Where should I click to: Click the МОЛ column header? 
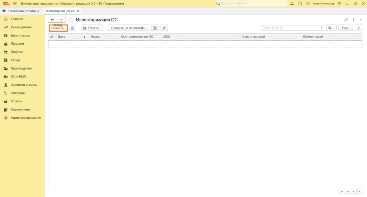pyautogui.click(x=201, y=37)
